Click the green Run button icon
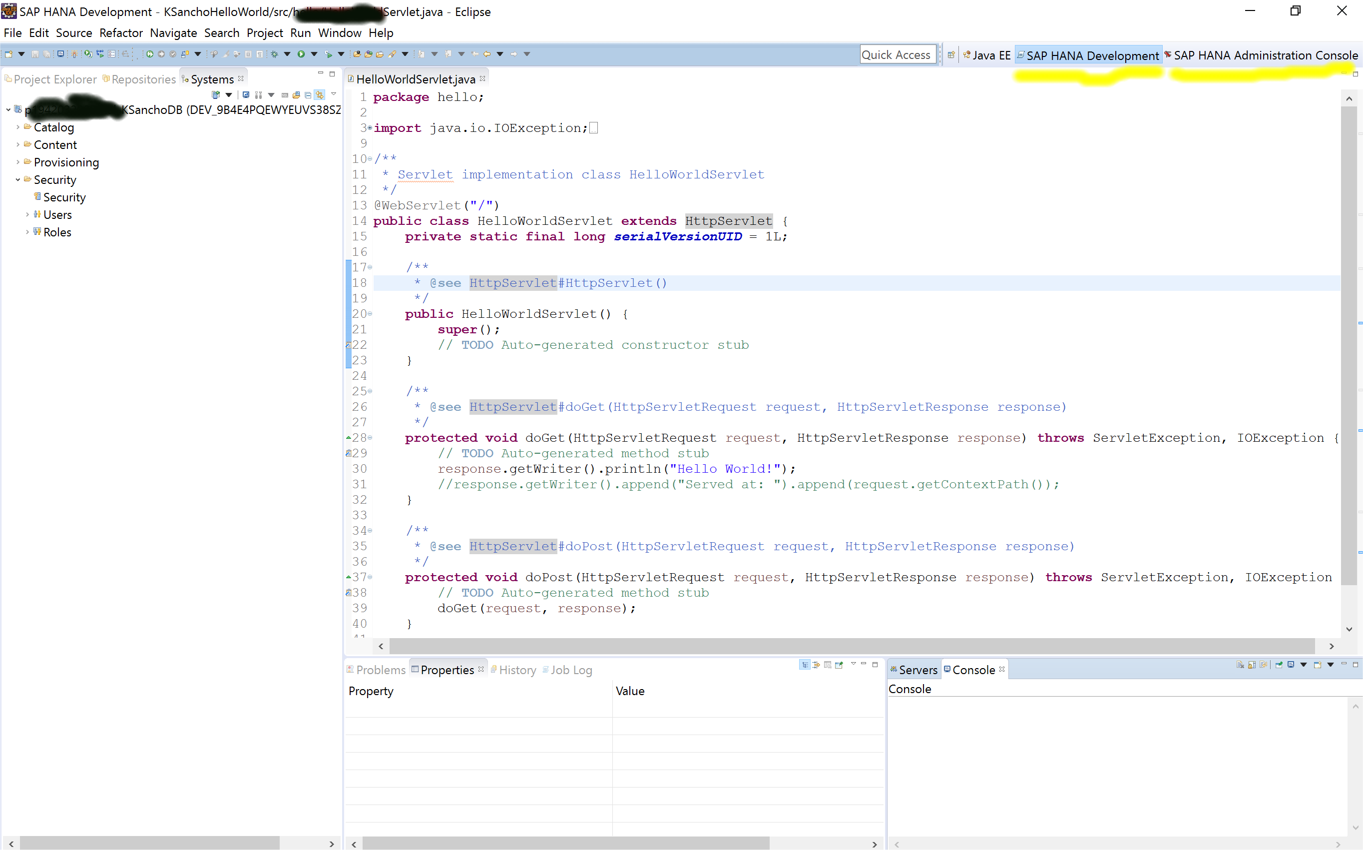This screenshot has width=1363, height=850. (x=301, y=54)
